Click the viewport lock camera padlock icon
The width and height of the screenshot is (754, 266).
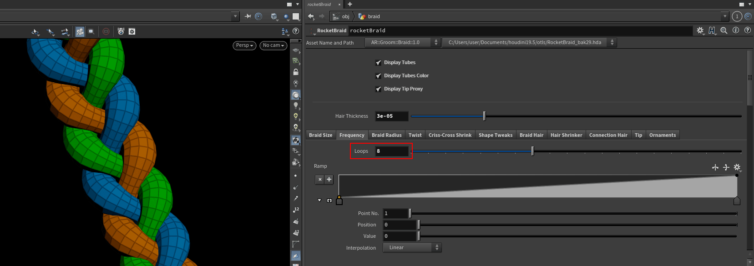tap(296, 72)
